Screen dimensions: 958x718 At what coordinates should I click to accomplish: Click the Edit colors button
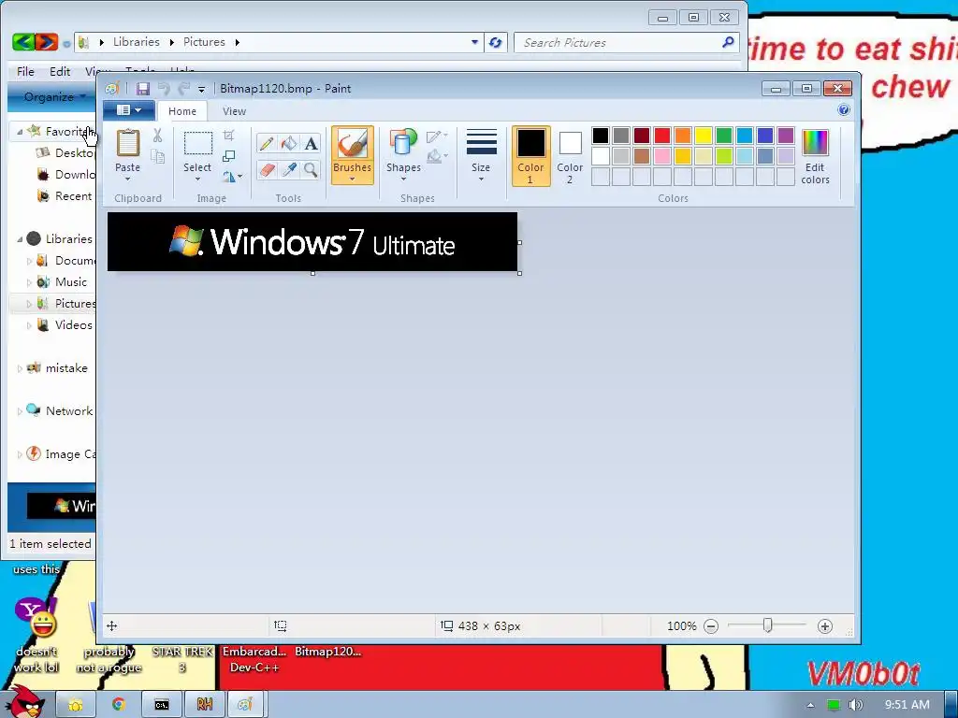815,156
